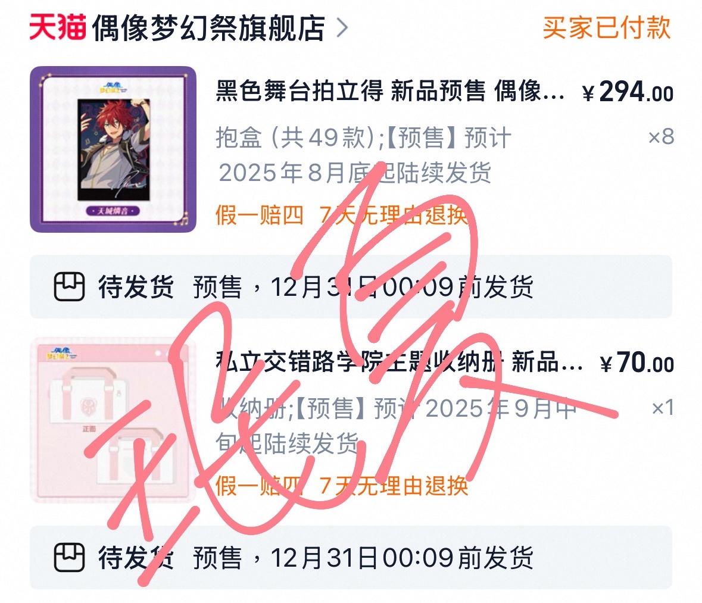Tap the box icon beside first 待发货
702x603 pixels.
click(69, 286)
